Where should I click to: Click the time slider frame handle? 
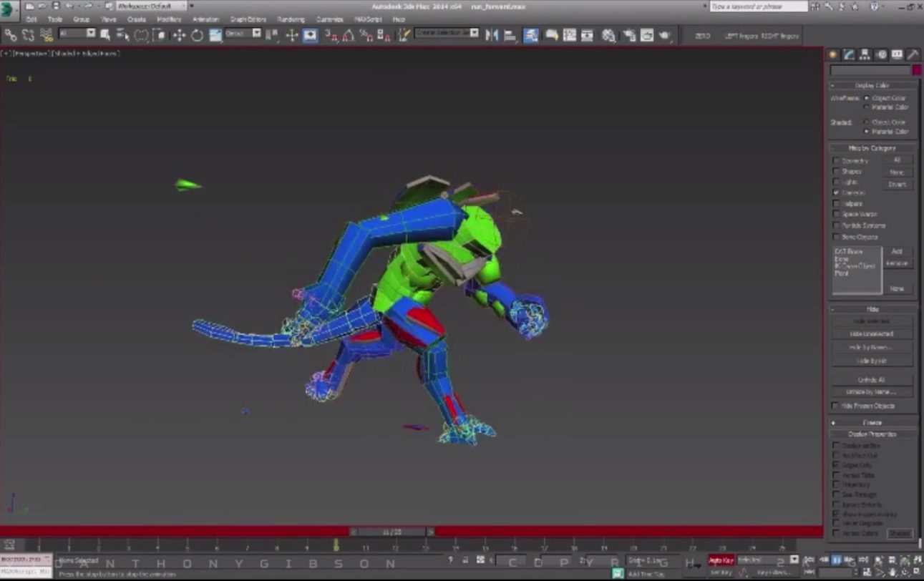(391, 532)
